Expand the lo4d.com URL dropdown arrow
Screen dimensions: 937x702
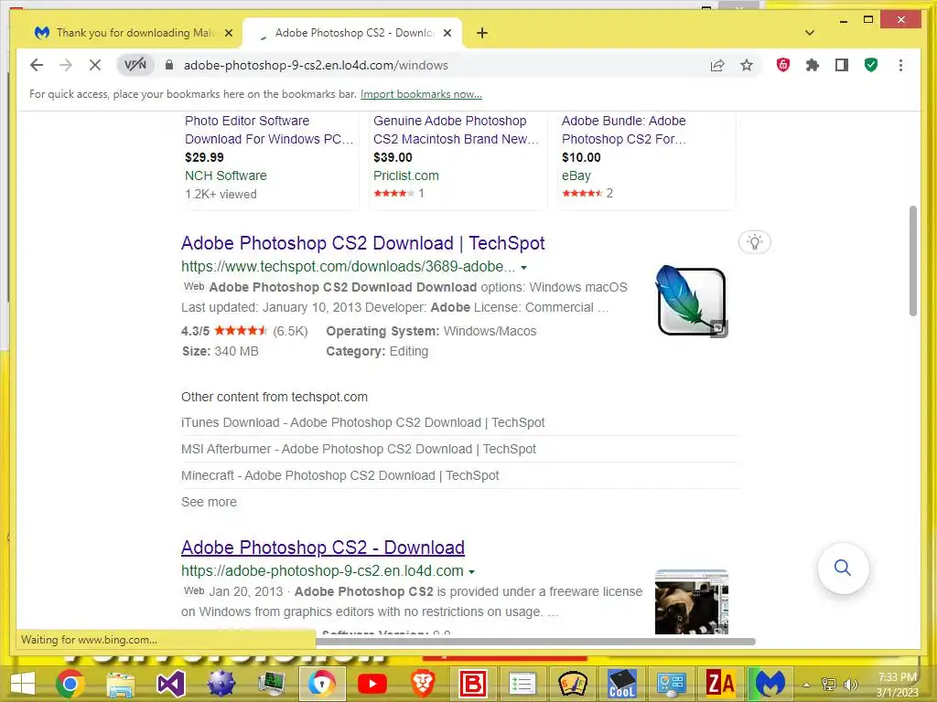pos(471,572)
